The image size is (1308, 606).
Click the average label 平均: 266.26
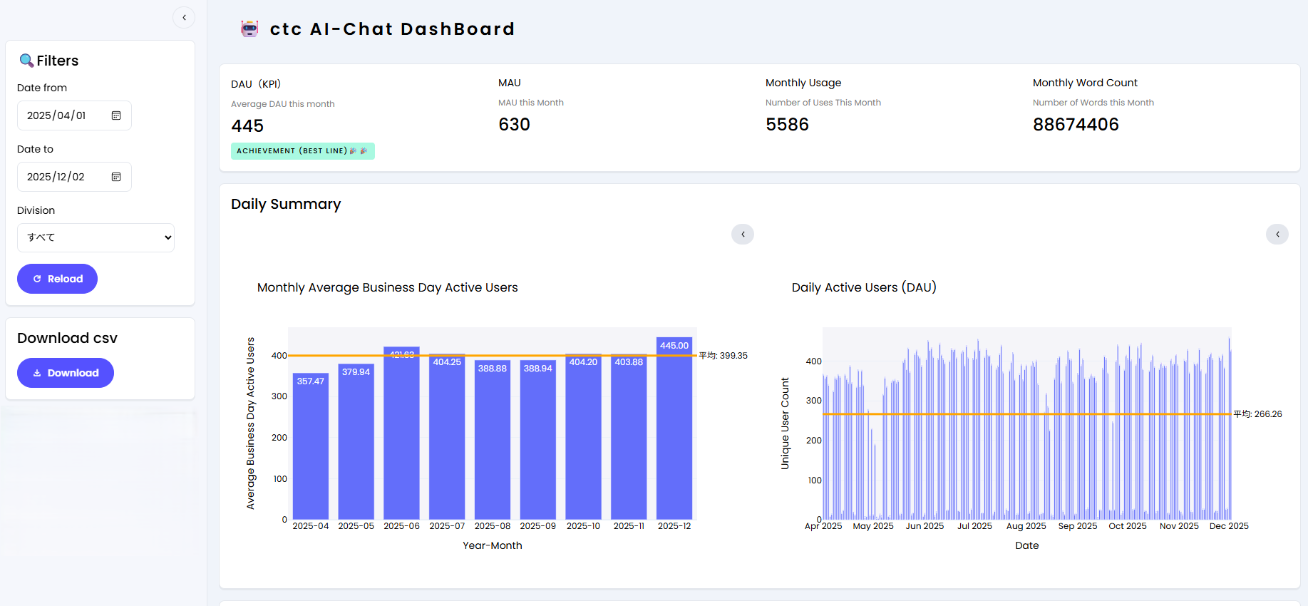(x=1257, y=414)
